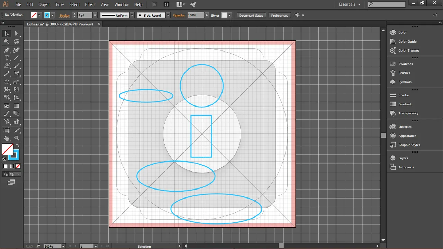This screenshot has width=443, height=249.
Task: Open the Object menu
Action: 44,4
